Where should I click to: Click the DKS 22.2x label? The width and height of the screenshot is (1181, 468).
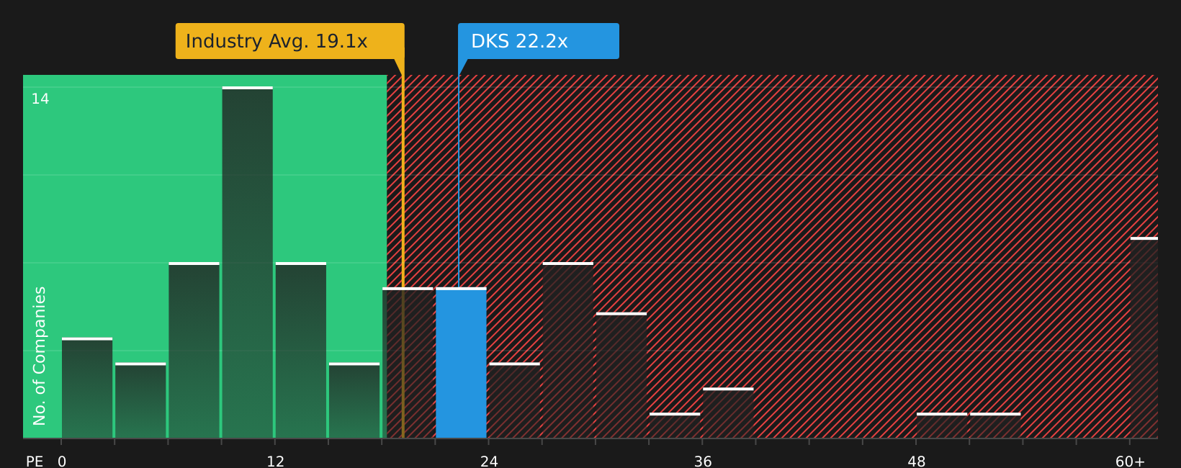click(539, 41)
